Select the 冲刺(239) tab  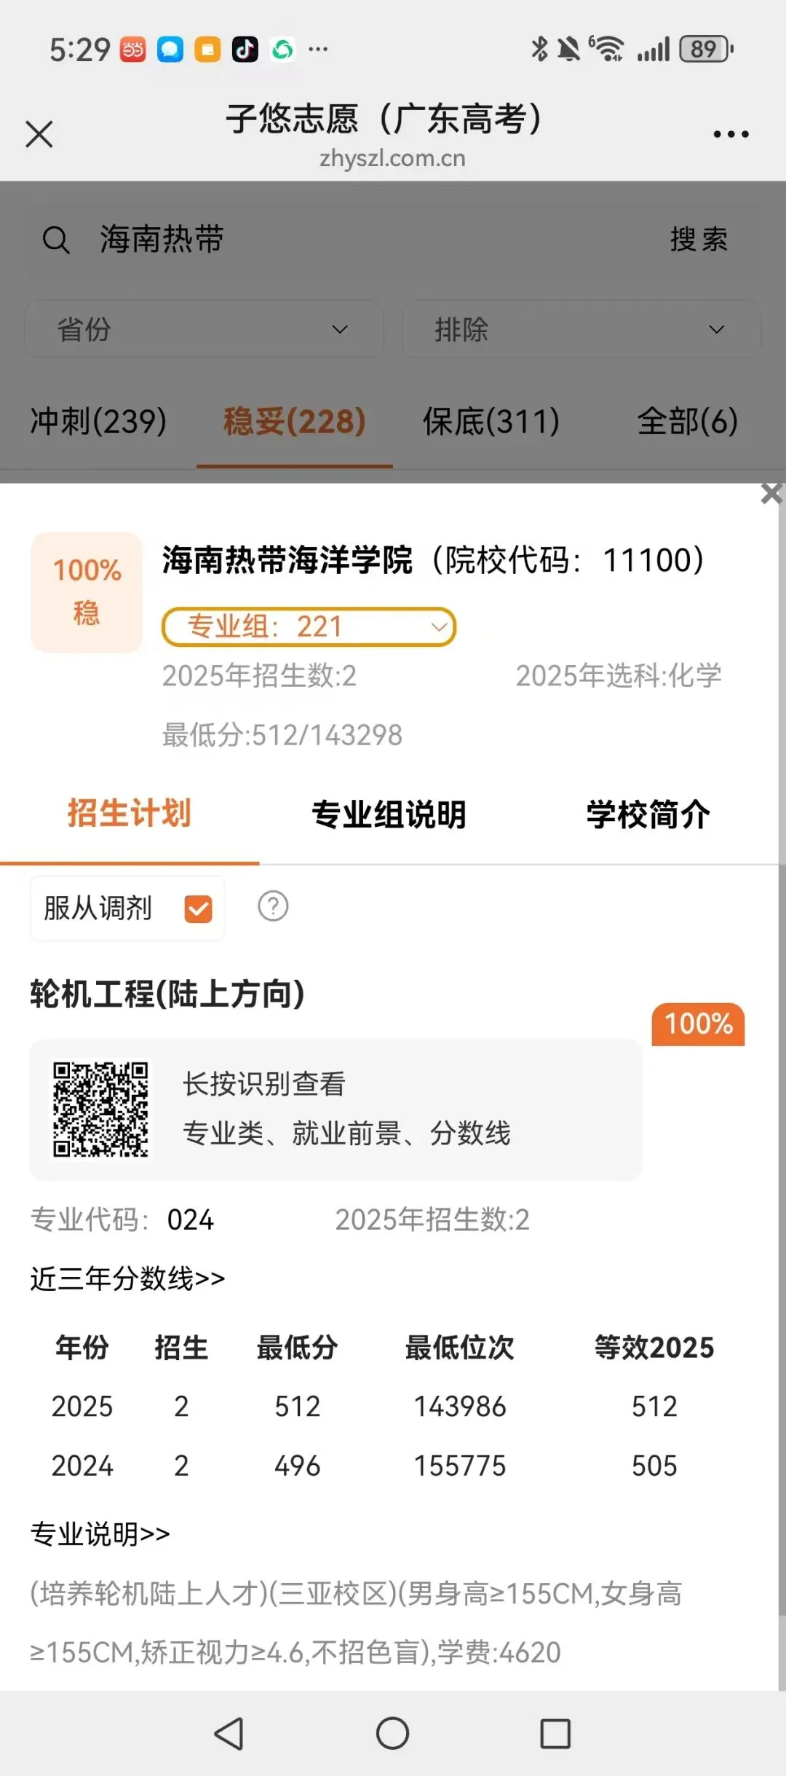[x=98, y=421]
